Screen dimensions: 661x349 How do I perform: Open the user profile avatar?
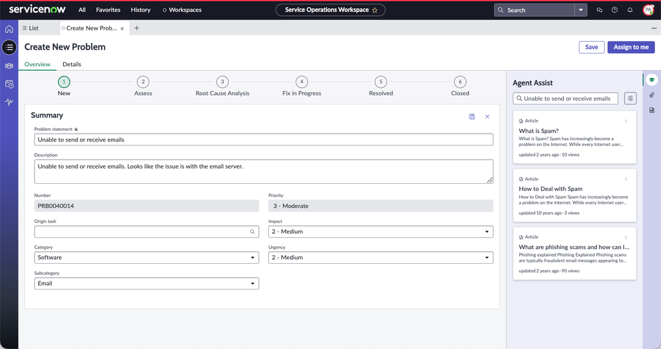[648, 10]
